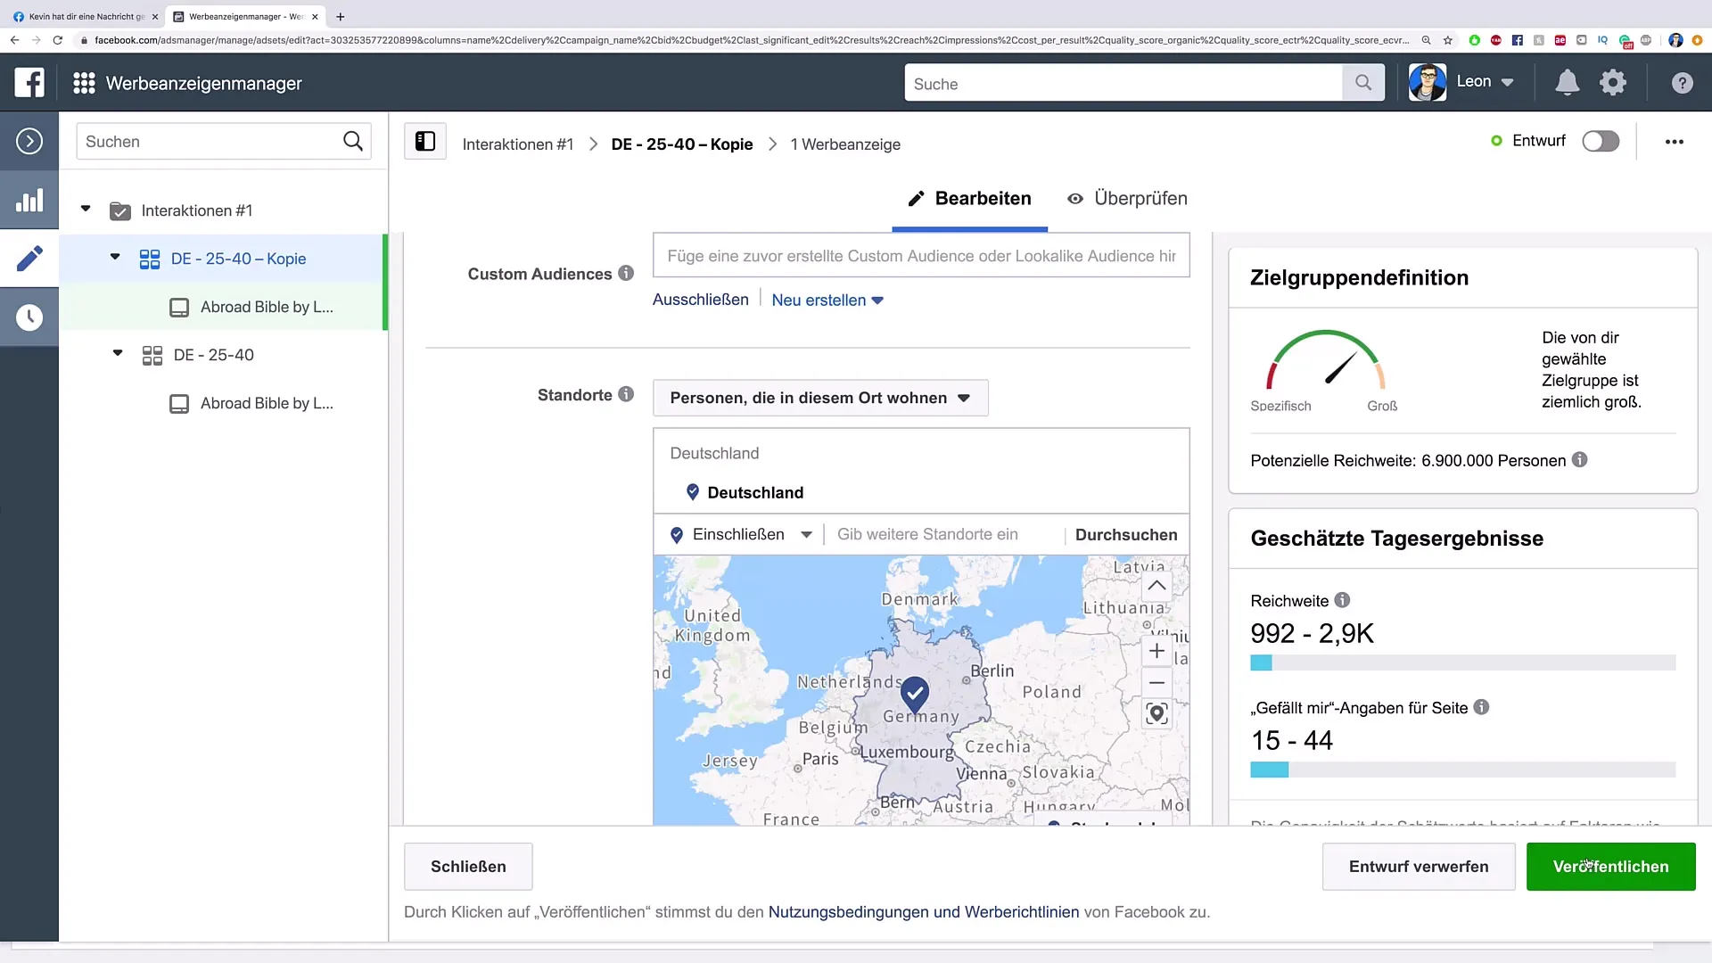
Task: Select DE - 25-40 – Kopie ad set row
Action: tap(223, 259)
